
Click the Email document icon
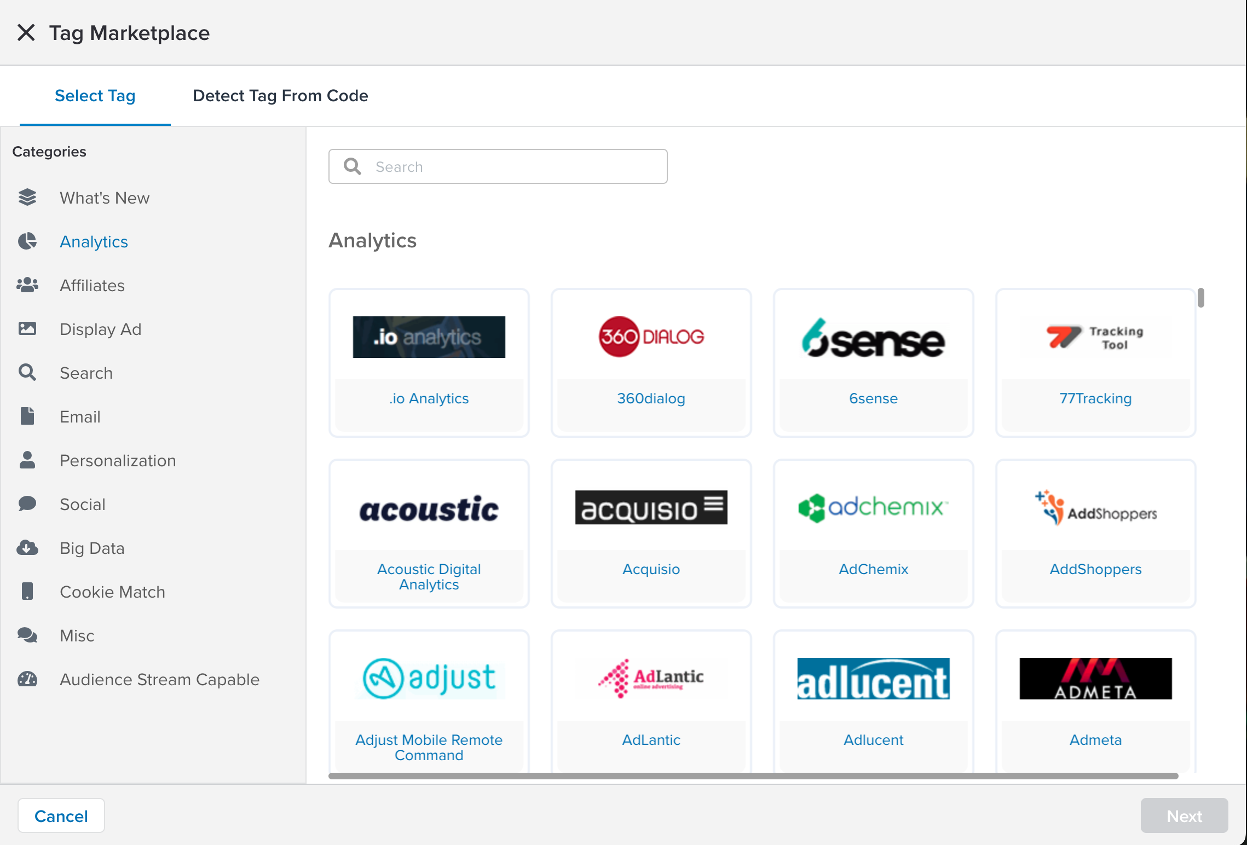[27, 416]
